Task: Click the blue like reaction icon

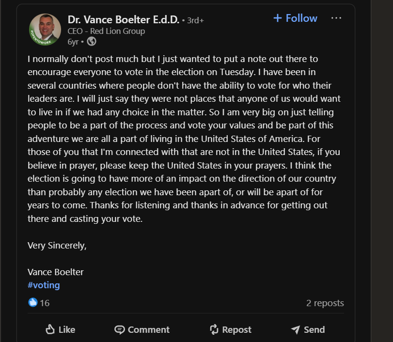Action: [x=33, y=303]
